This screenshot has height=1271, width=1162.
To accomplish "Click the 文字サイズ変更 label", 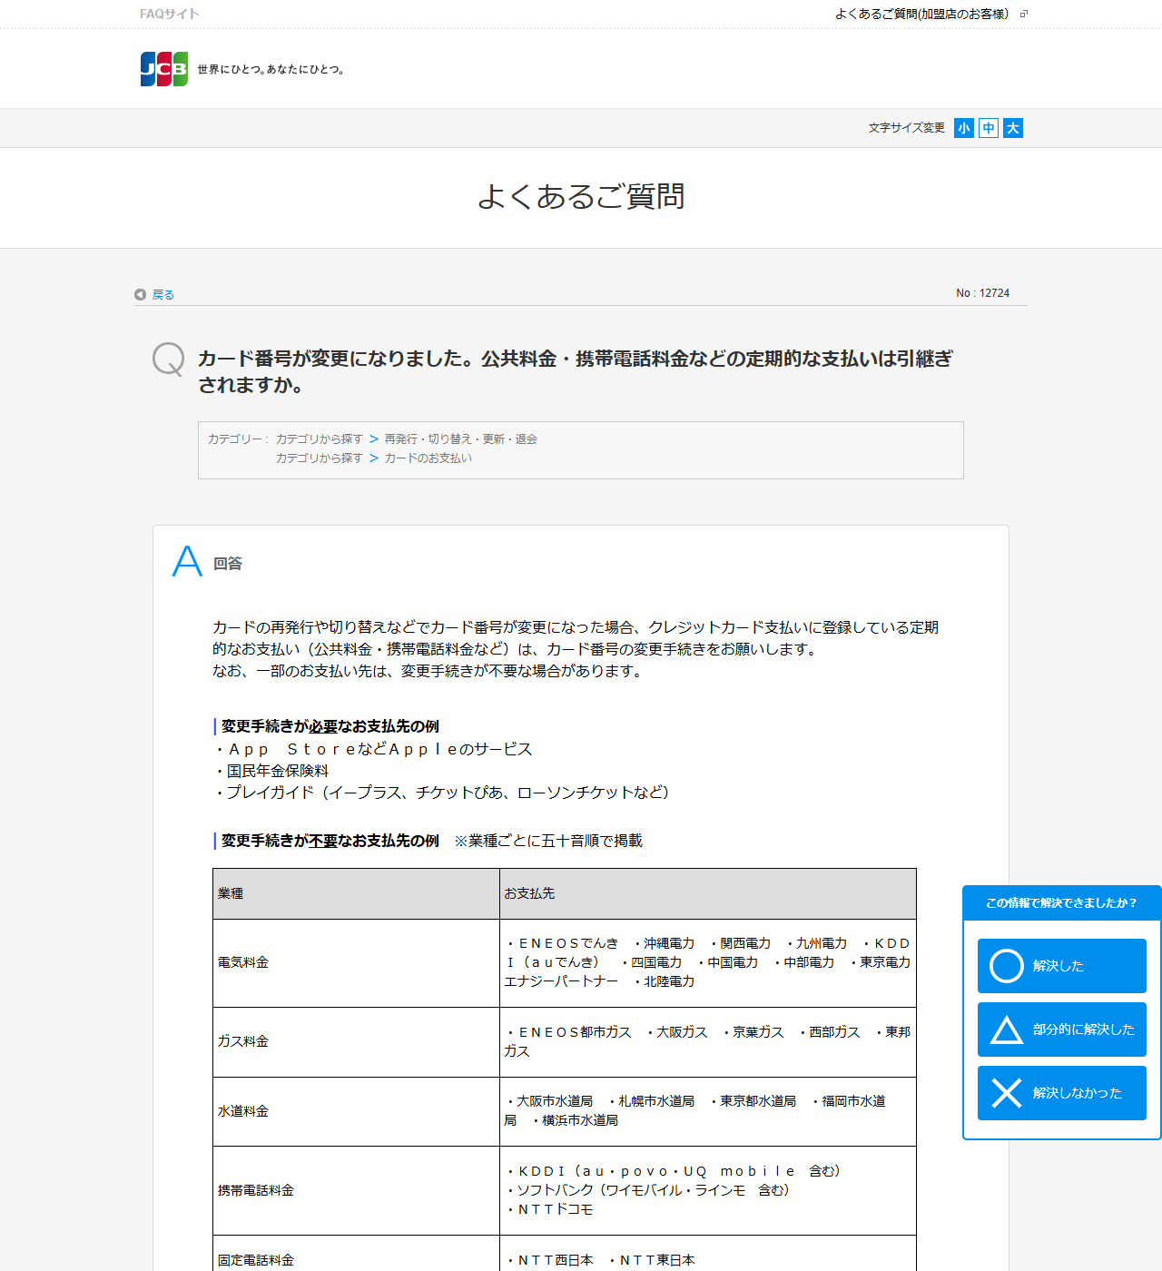I will [907, 128].
